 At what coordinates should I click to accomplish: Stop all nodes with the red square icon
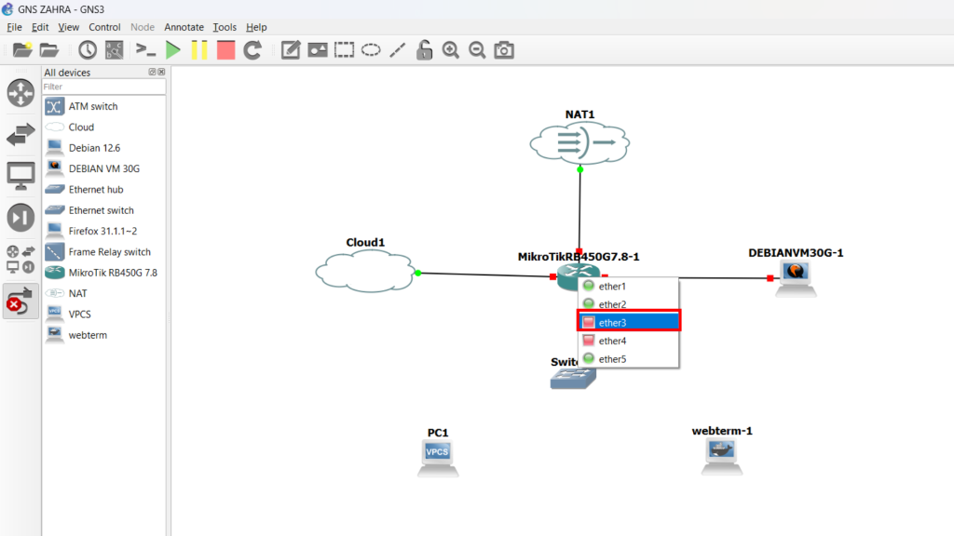[x=225, y=50]
